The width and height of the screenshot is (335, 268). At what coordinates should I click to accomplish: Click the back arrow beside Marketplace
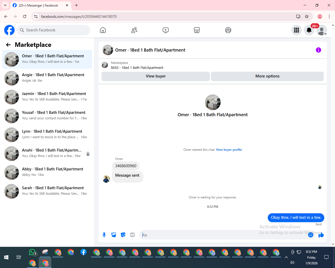(8, 45)
